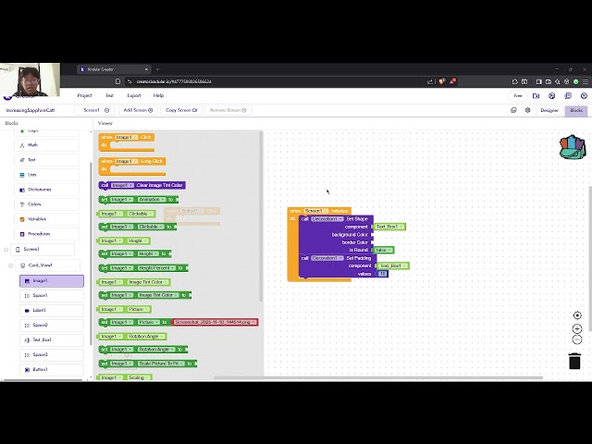Select Button1 in the component tree
Viewport: 592px width, 444px height.
(52, 370)
